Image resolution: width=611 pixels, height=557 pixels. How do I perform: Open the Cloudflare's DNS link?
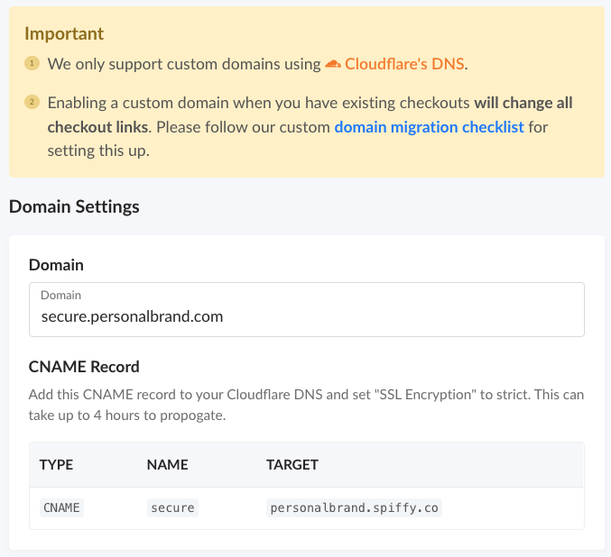pyautogui.click(x=404, y=64)
